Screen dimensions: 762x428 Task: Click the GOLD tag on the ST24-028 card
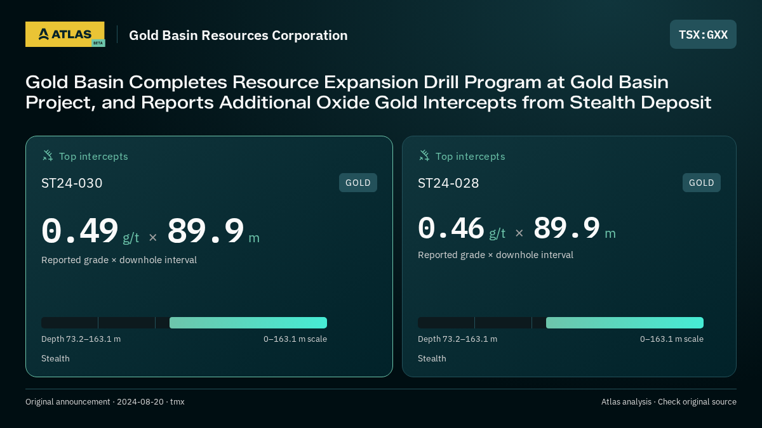point(702,183)
